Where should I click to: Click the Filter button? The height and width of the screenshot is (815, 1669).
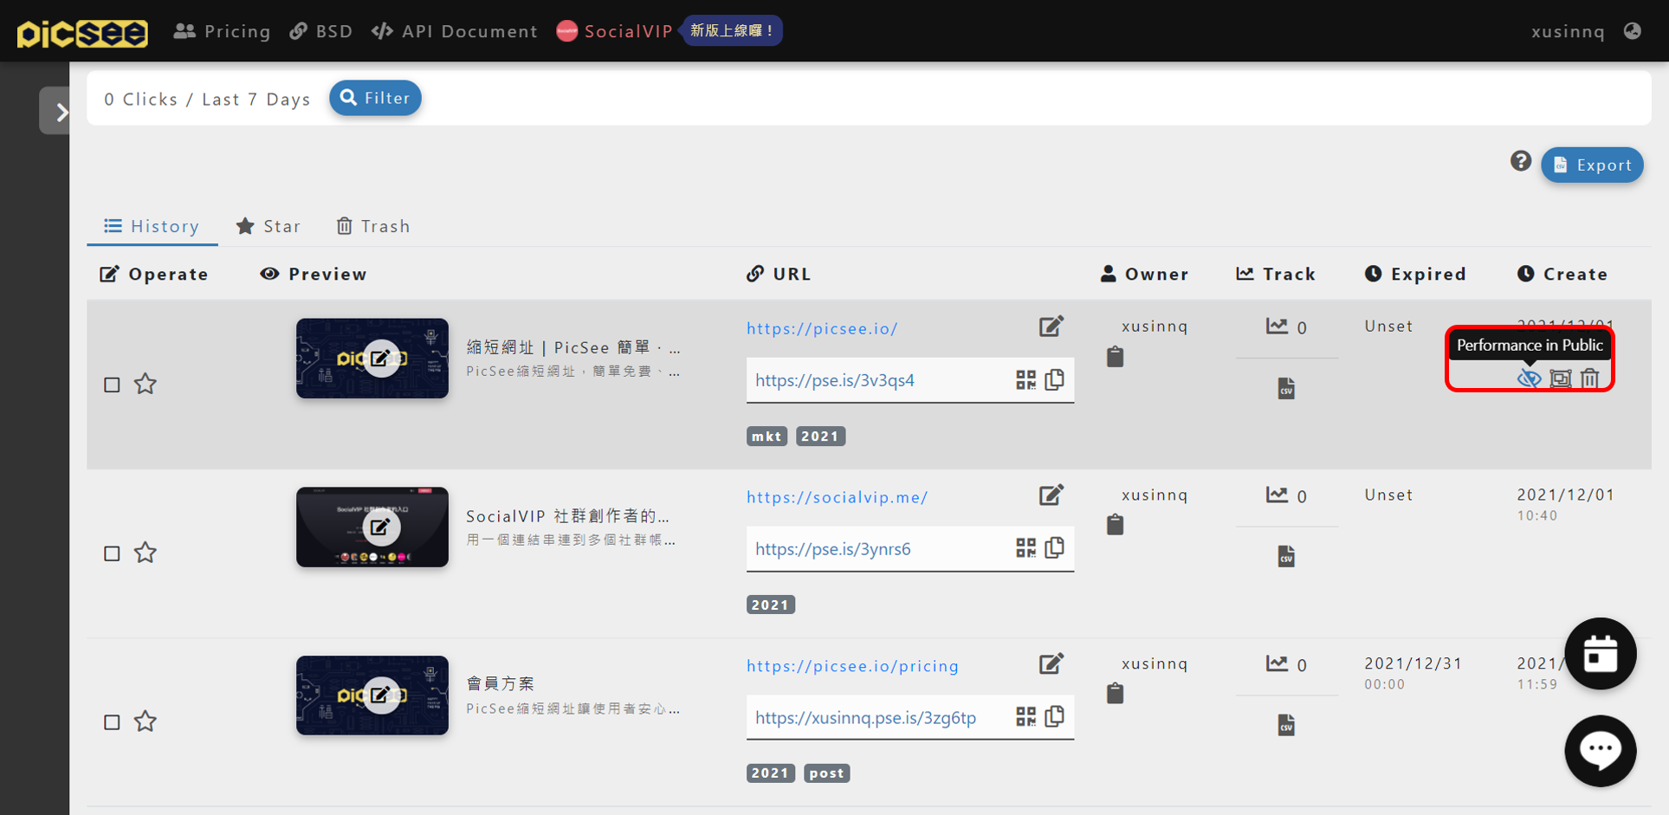pos(375,98)
